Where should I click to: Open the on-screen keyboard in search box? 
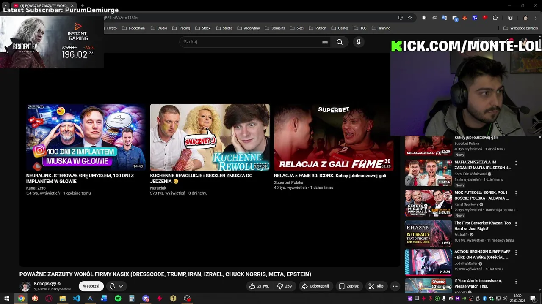click(x=325, y=42)
